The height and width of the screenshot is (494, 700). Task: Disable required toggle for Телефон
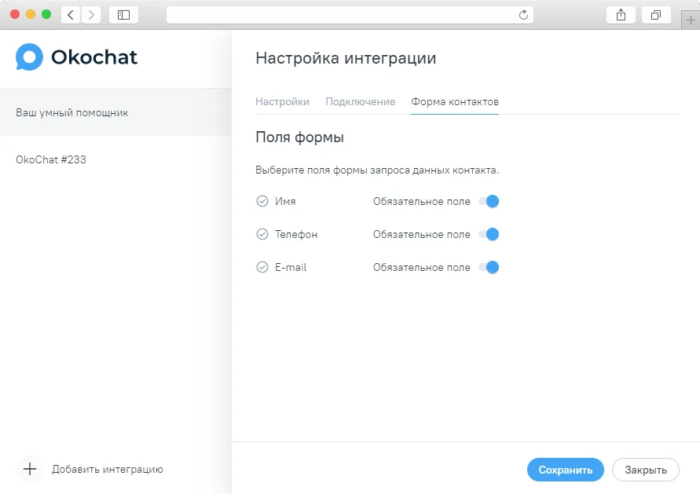(489, 234)
